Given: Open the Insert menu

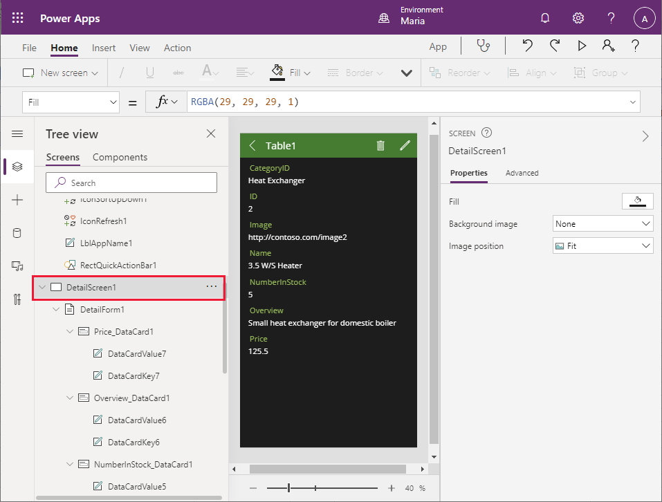Looking at the screenshot, I should tap(104, 48).
